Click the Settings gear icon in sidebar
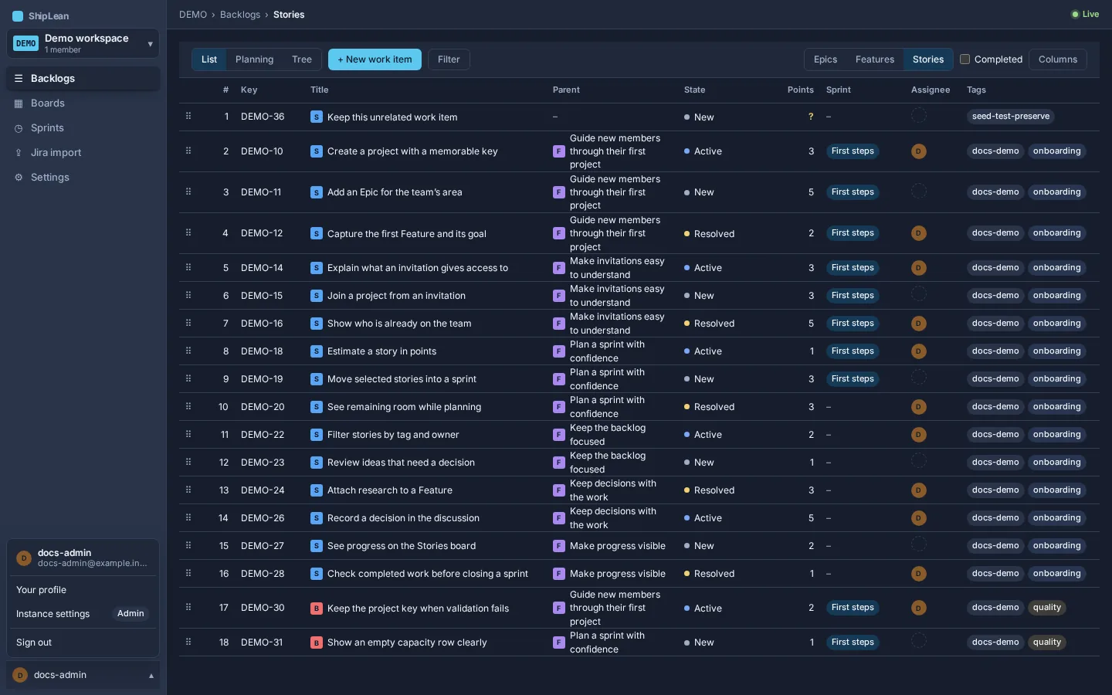 click(19, 178)
